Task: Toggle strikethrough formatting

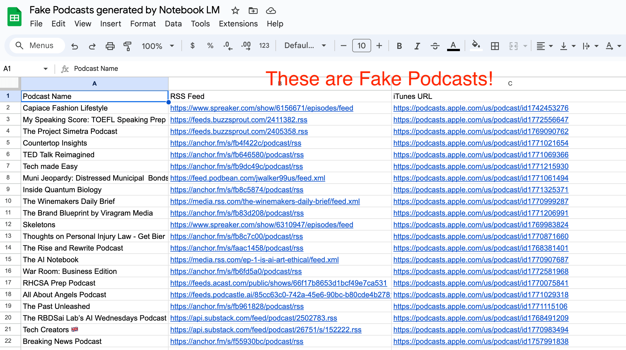Action: tap(435, 46)
